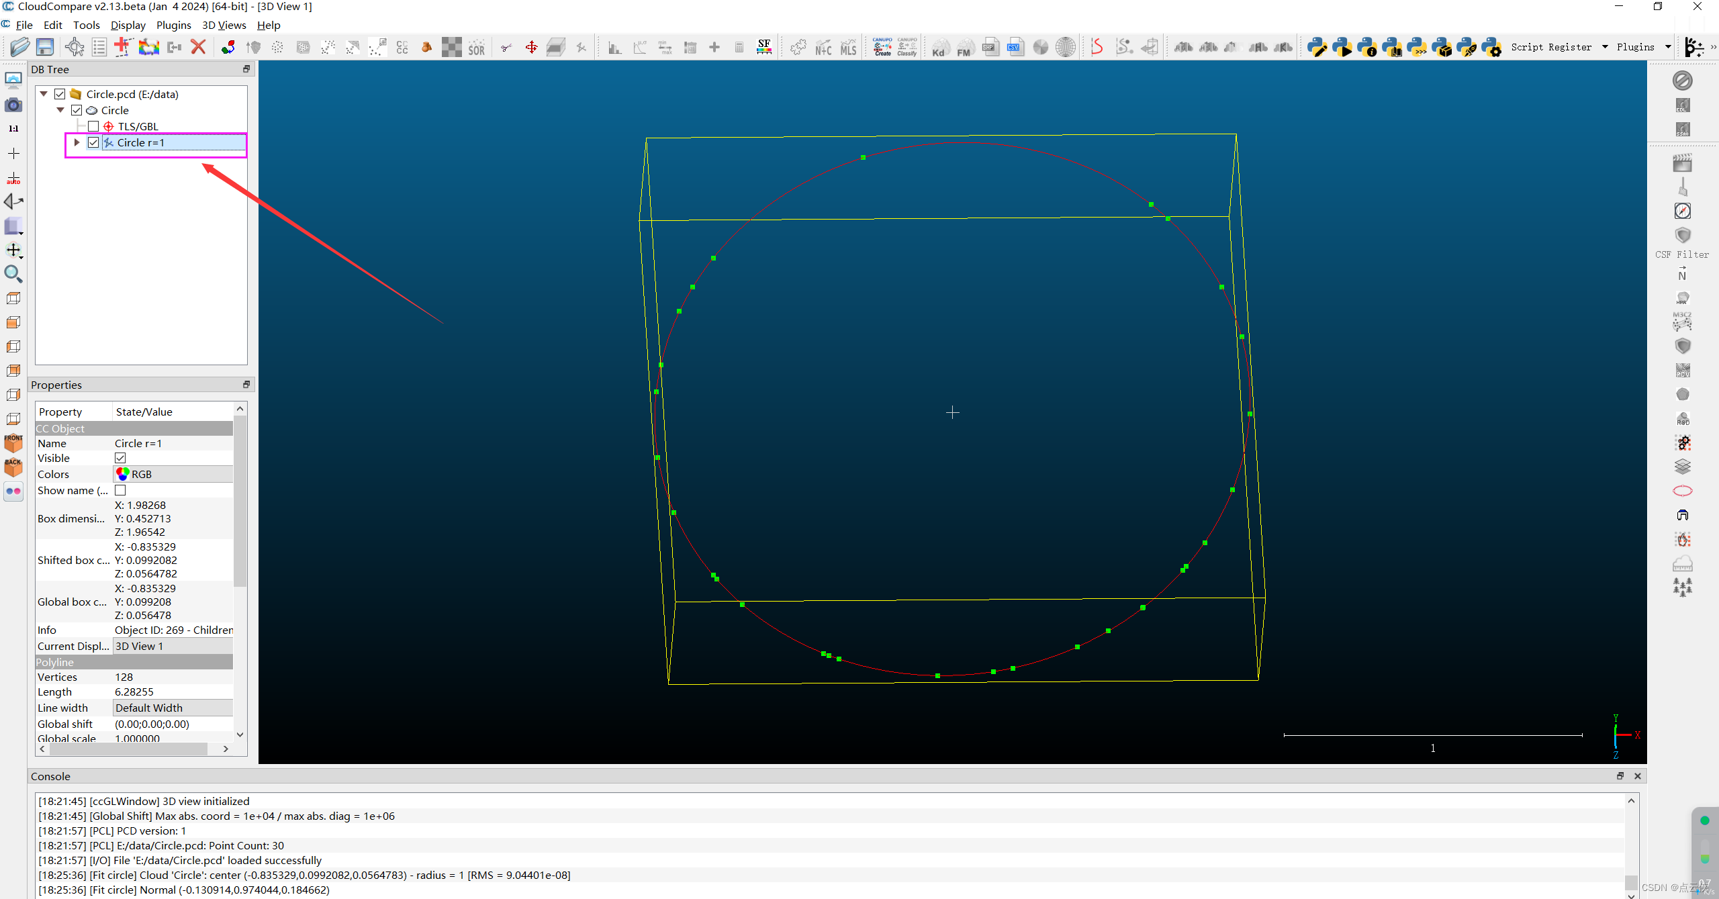Click the red ellipse plugin icon
1719x899 pixels.
click(x=1682, y=491)
